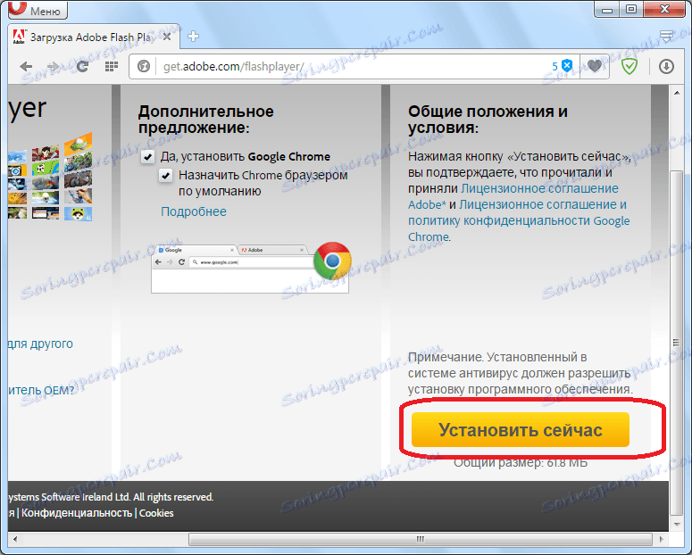
Task: Open the Speed Dial grid
Action: [x=112, y=67]
